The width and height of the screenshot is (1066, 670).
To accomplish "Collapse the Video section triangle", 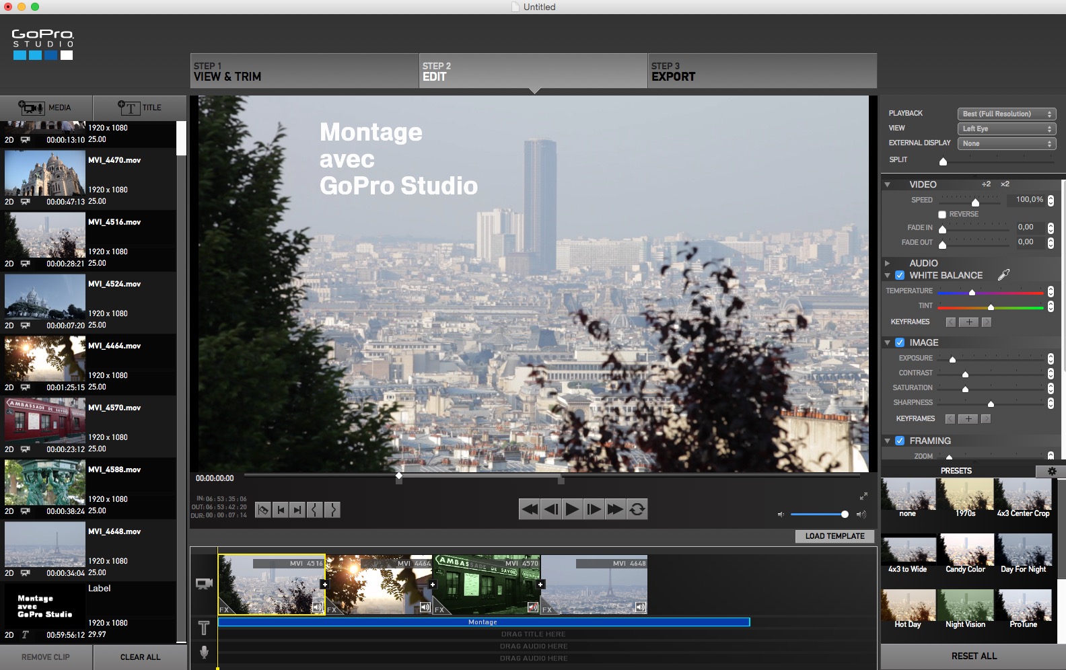I will (x=887, y=184).
